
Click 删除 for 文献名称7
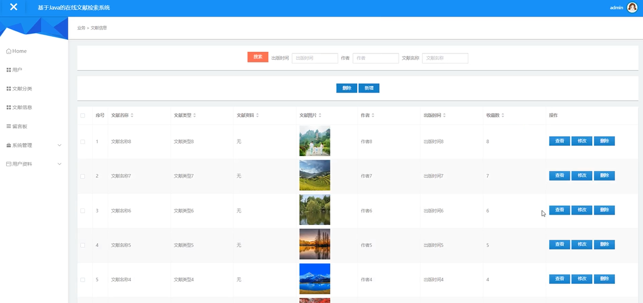604,175
